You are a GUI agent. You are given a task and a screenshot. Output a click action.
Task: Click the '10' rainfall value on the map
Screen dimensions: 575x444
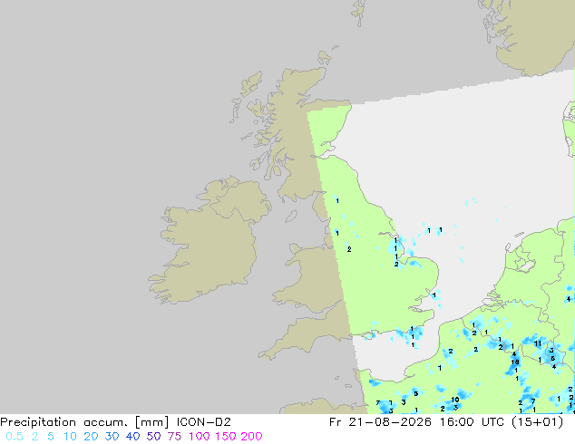455,400
